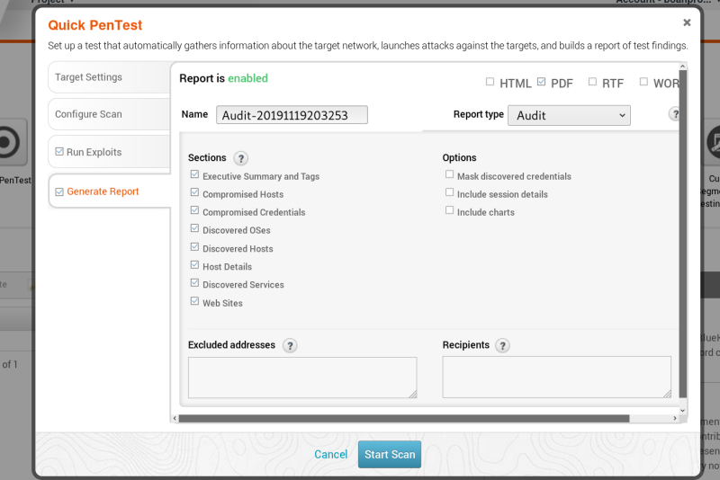Viewport: 720px width, 480px height.
Task: Enable the Include charts option
Action: 449,210
